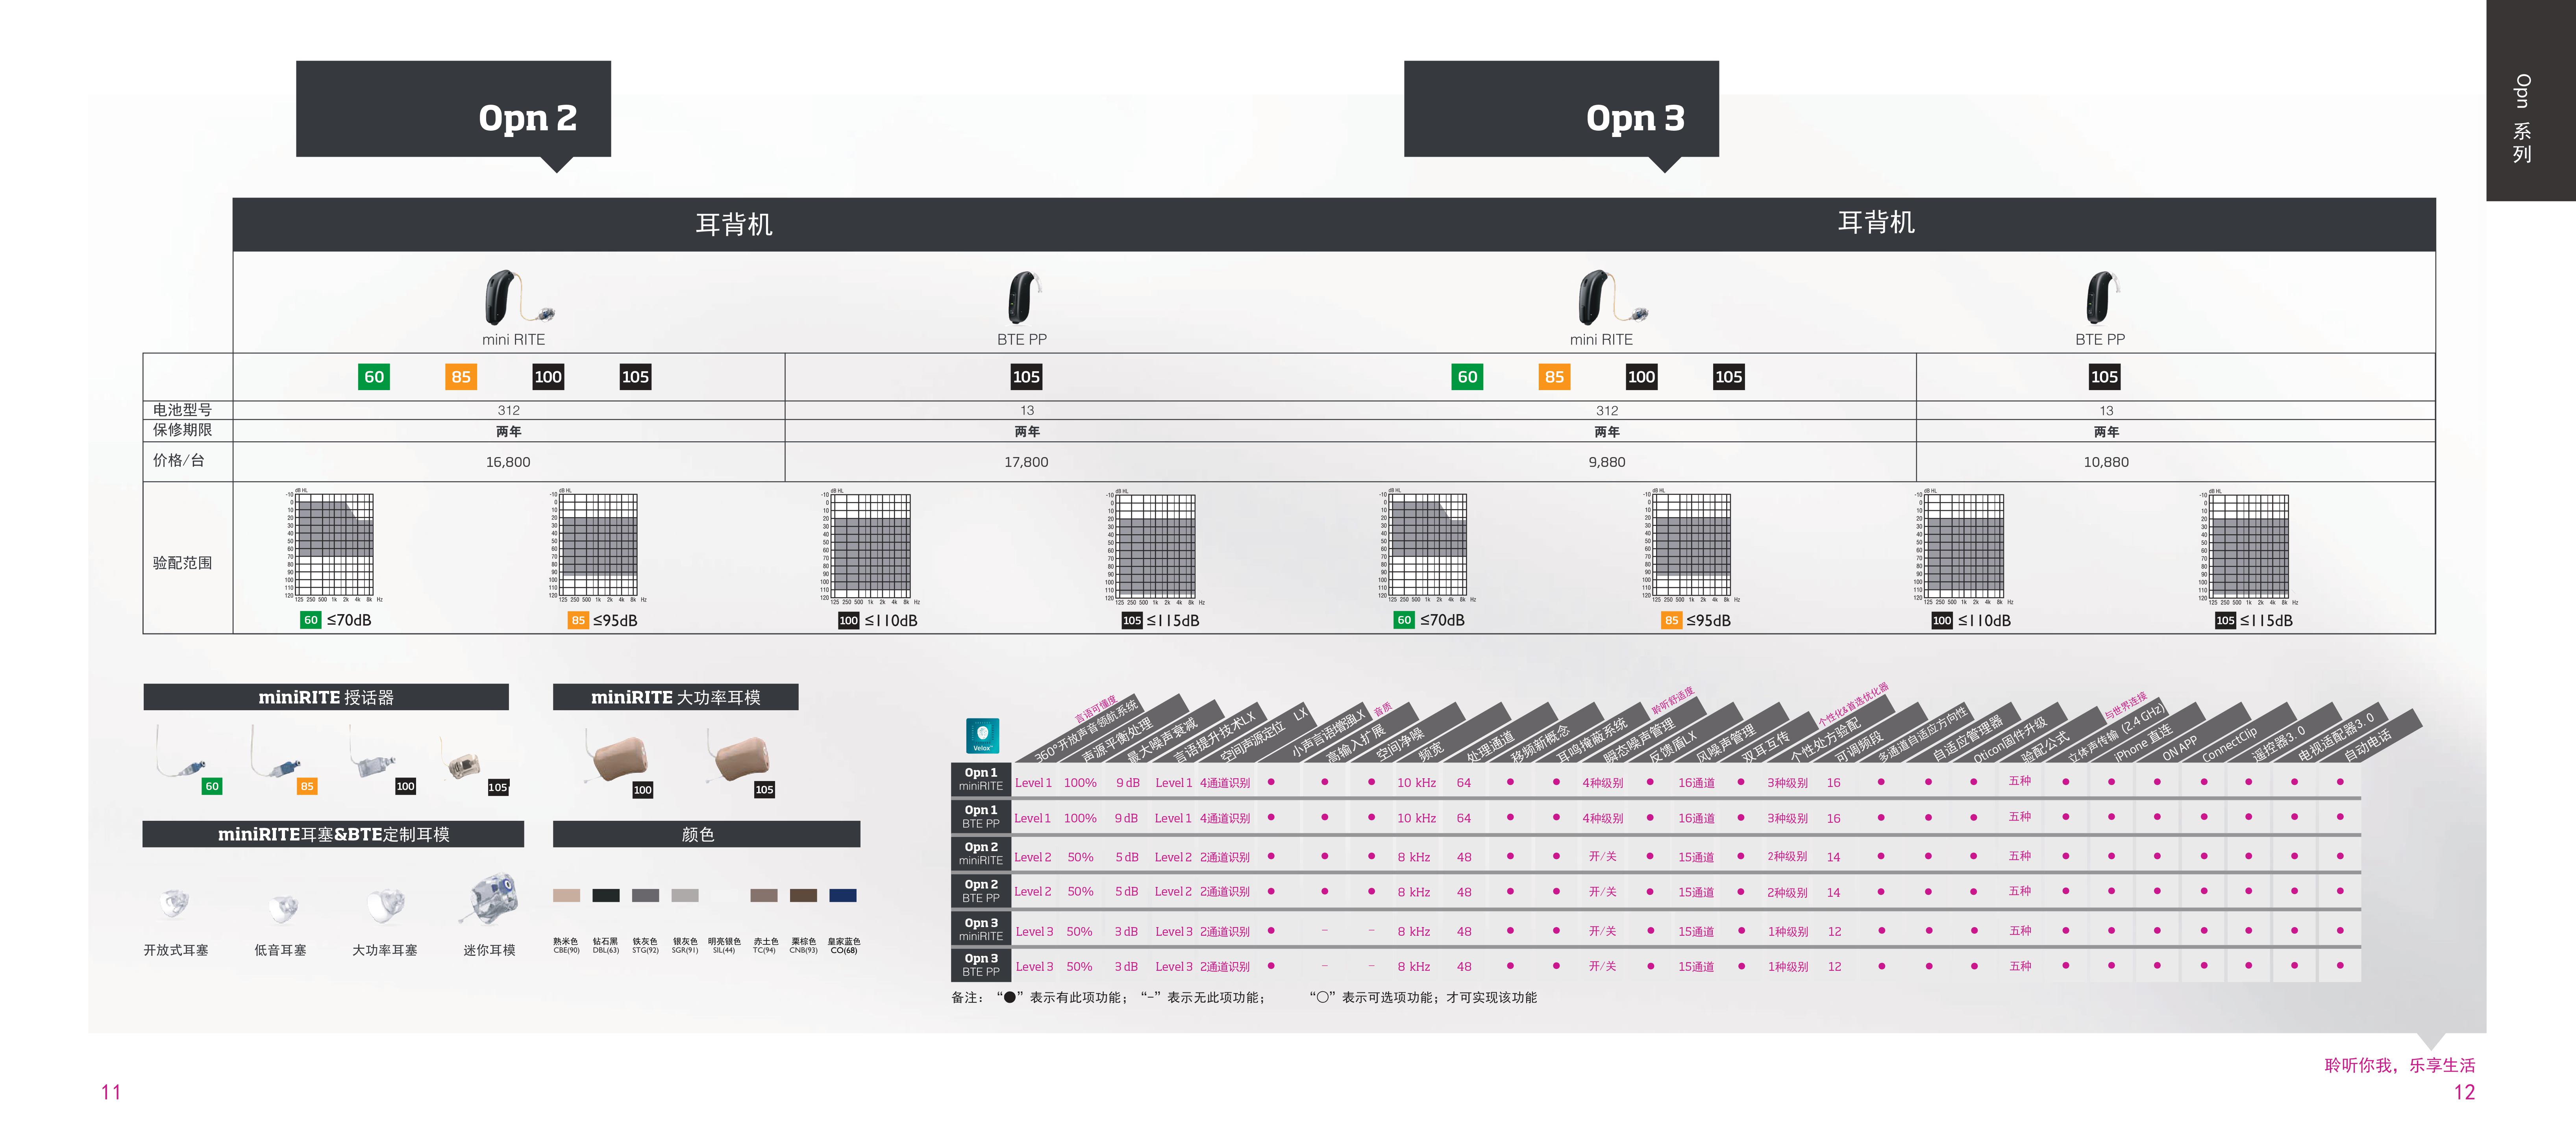The image size is (2576, 1144).
Task: Click the Opn 3 mini RITE price 9,880
Action: point(1607,462)
